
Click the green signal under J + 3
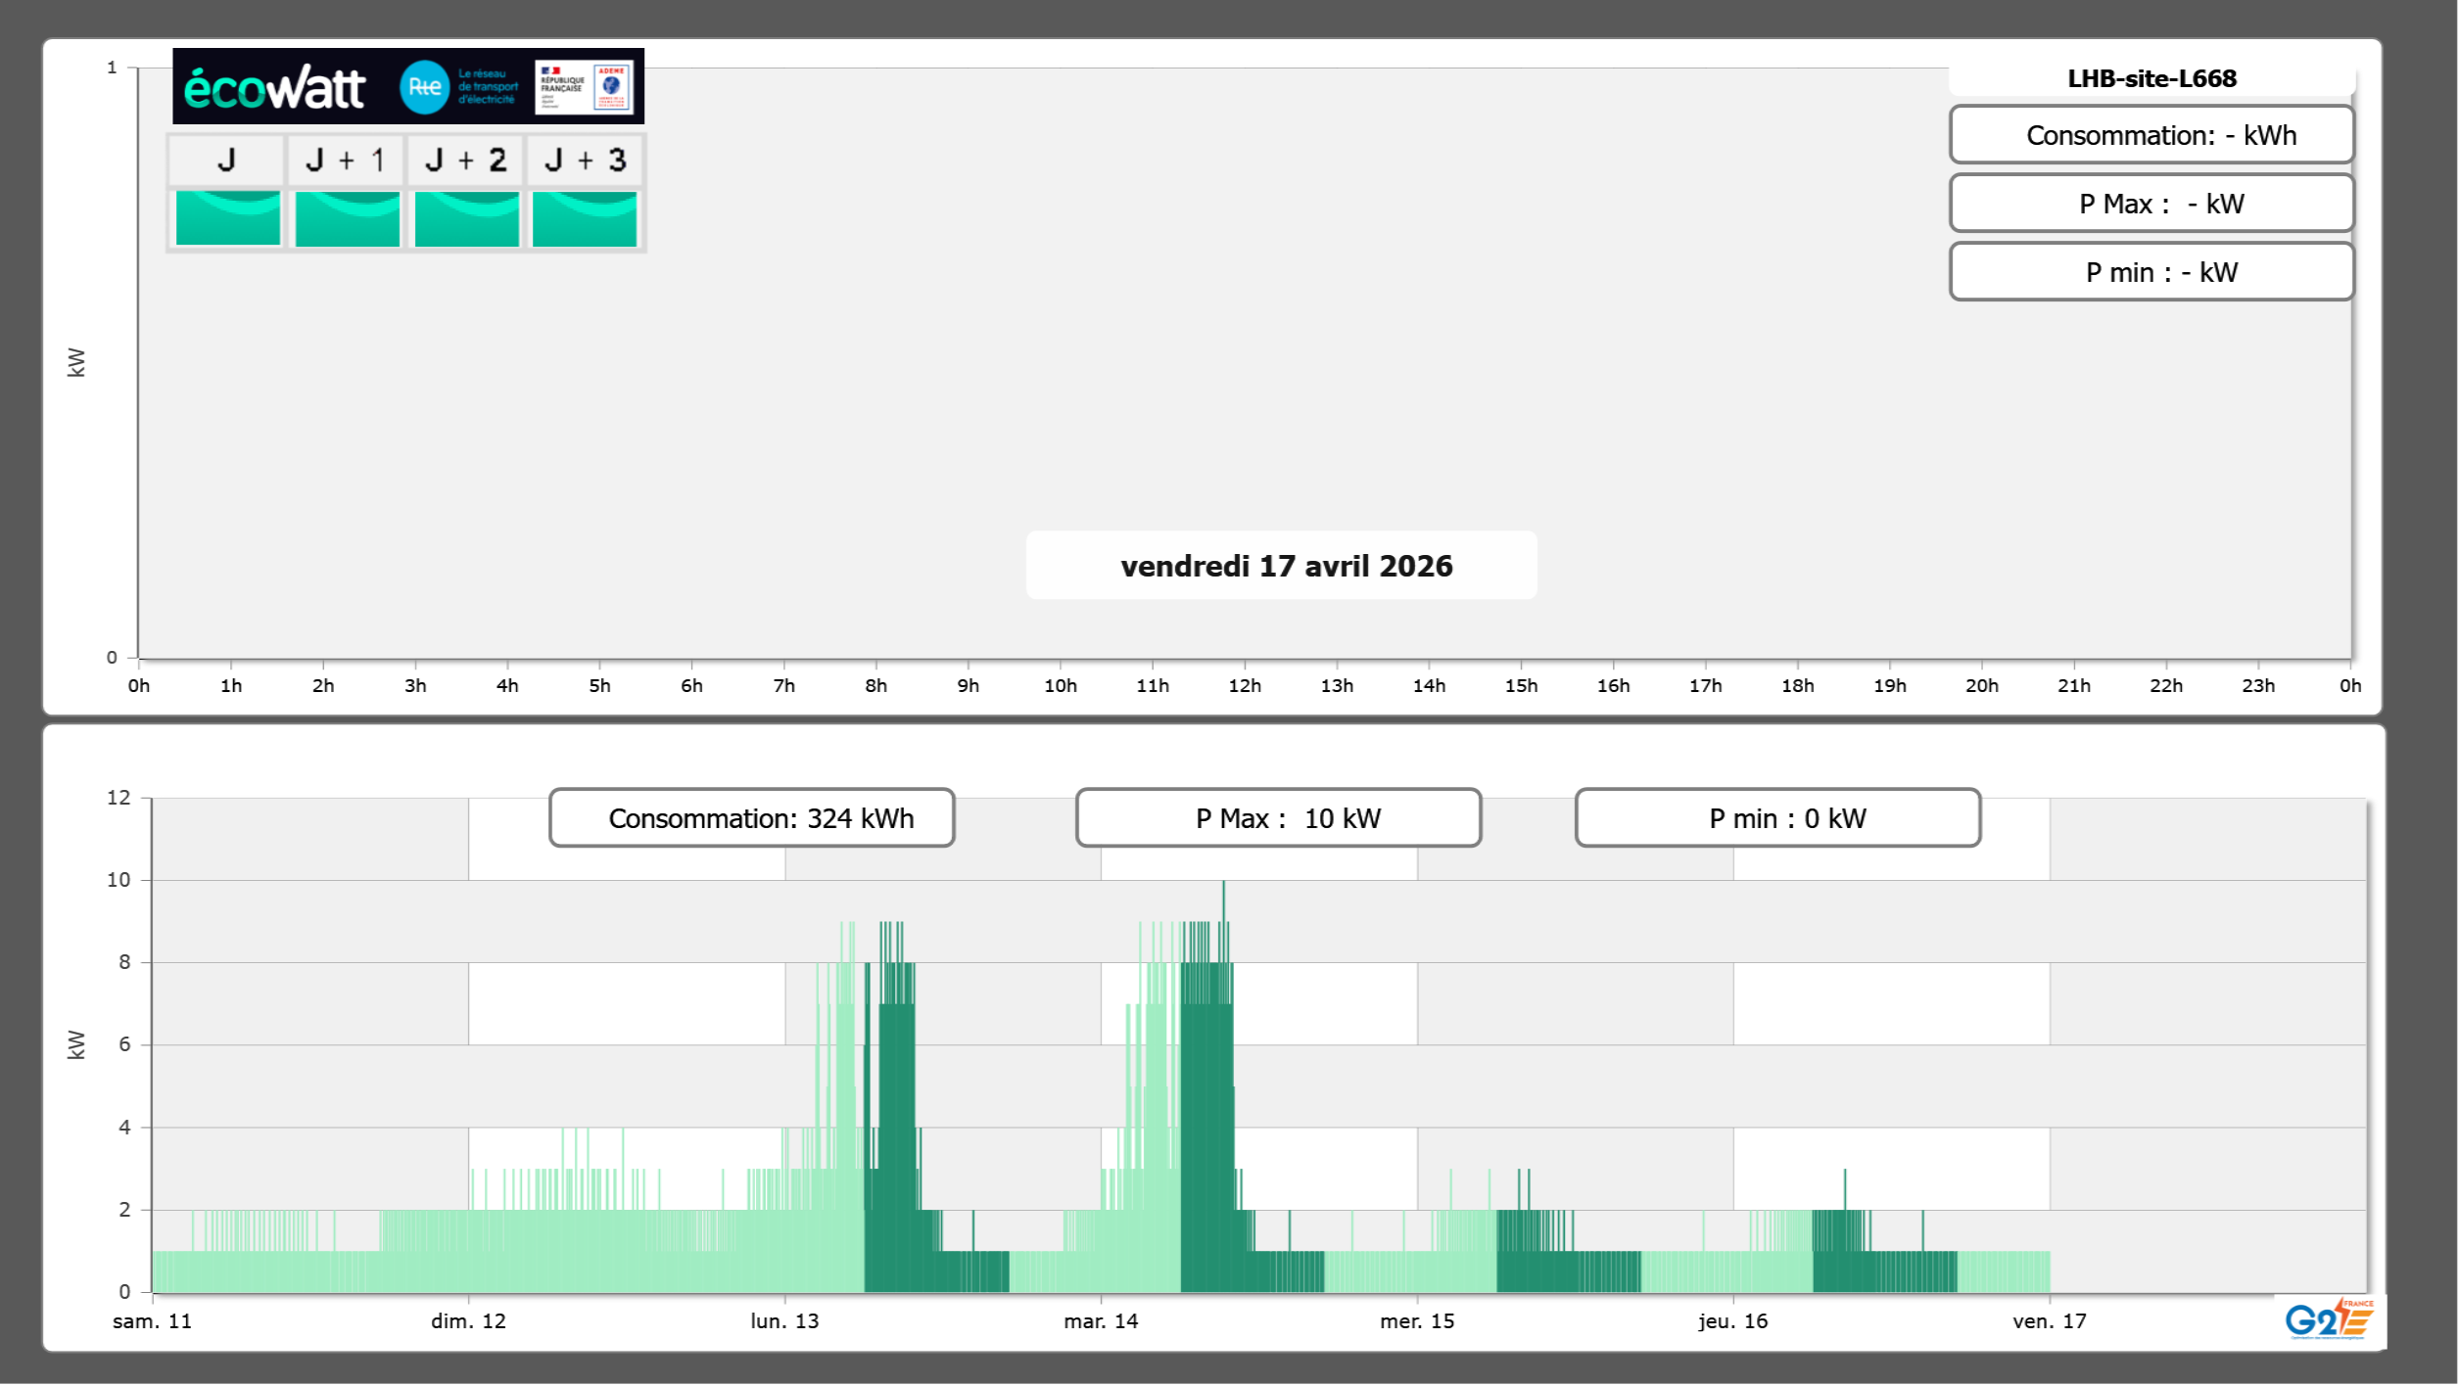point(585,218)
